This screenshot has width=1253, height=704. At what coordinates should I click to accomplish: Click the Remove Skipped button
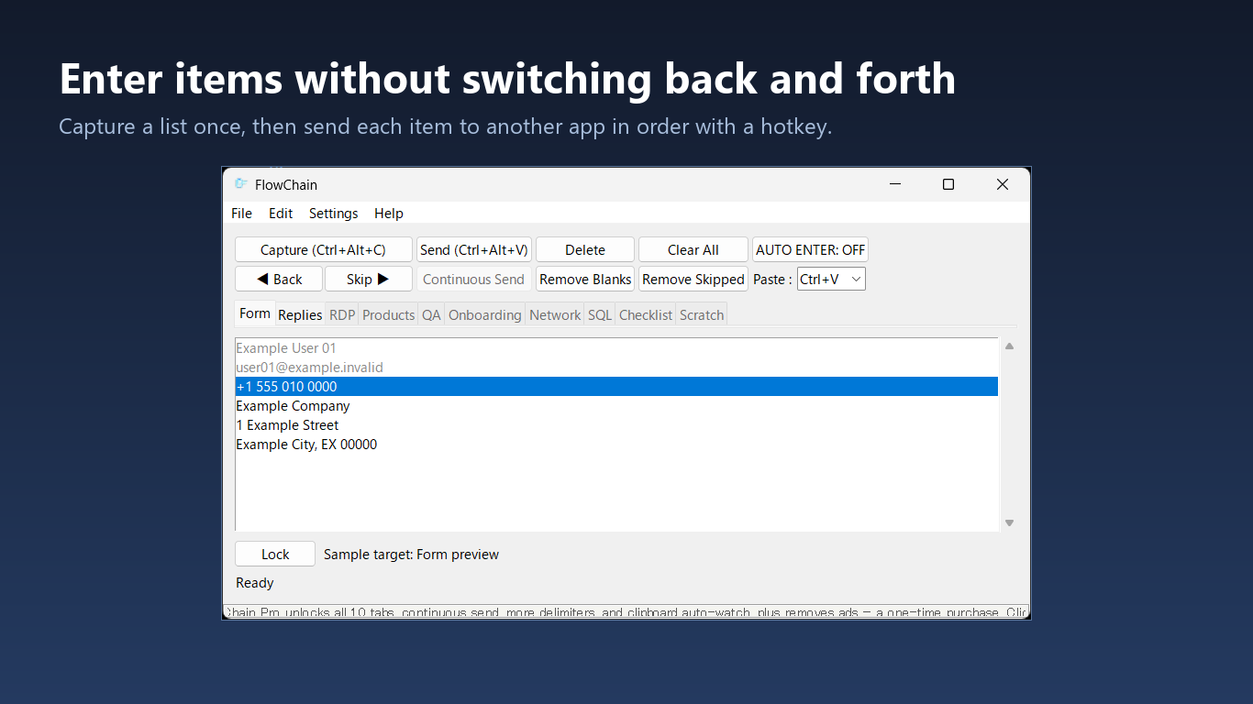(693, 280)
